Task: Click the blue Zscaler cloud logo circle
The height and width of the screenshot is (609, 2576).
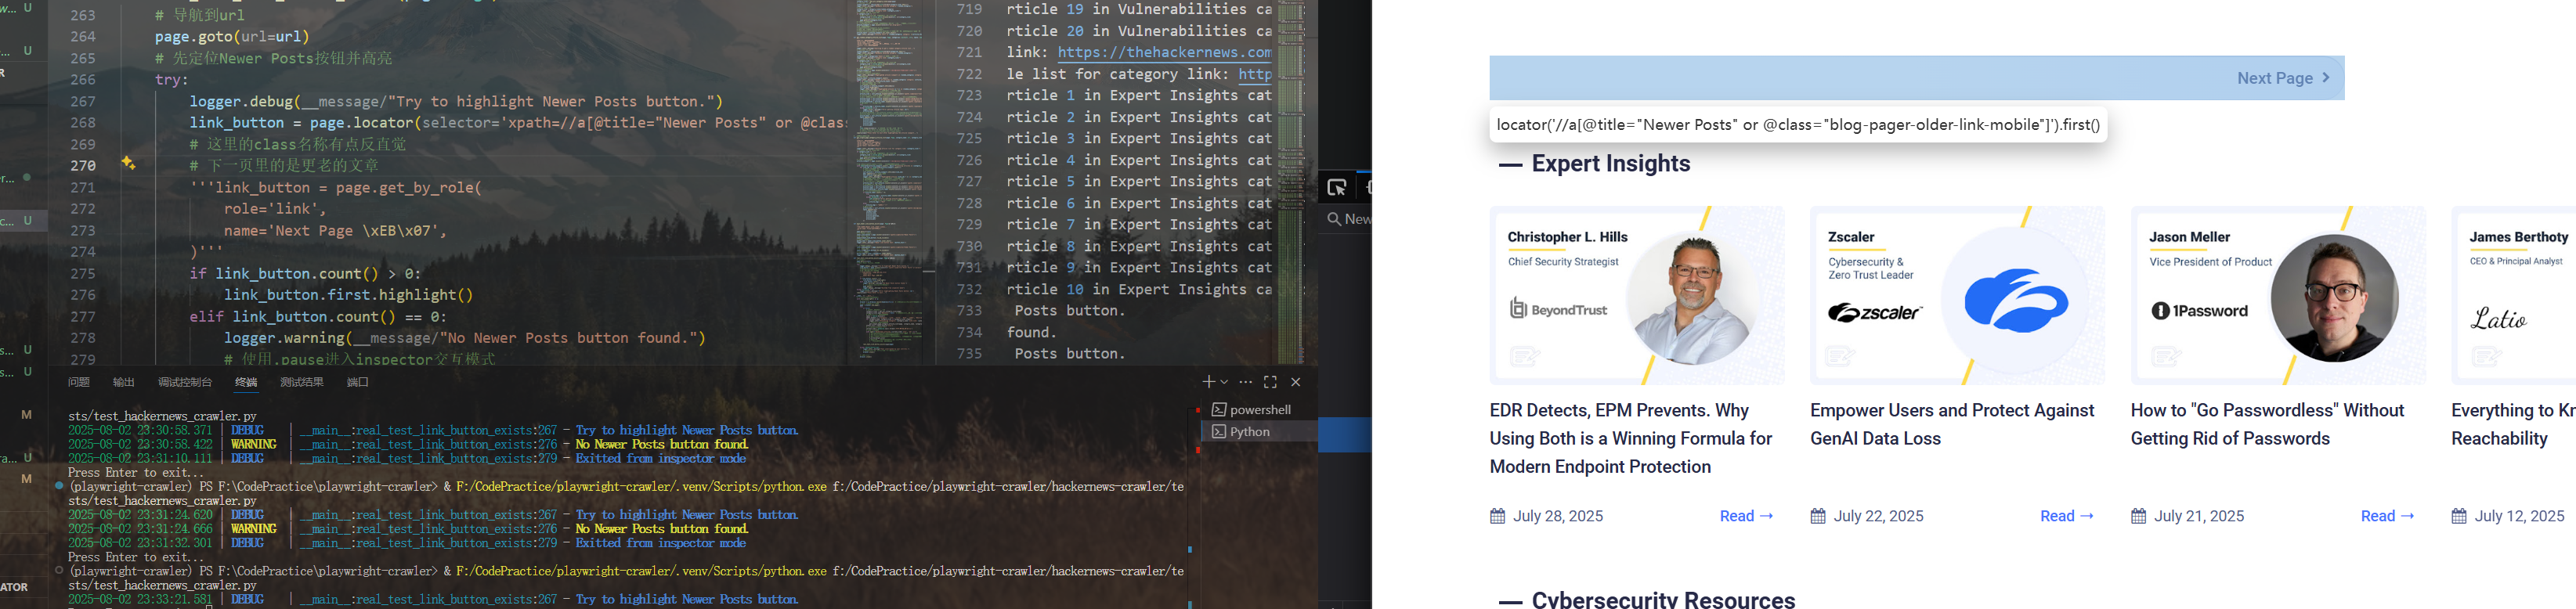Action: coord(2016,300)
